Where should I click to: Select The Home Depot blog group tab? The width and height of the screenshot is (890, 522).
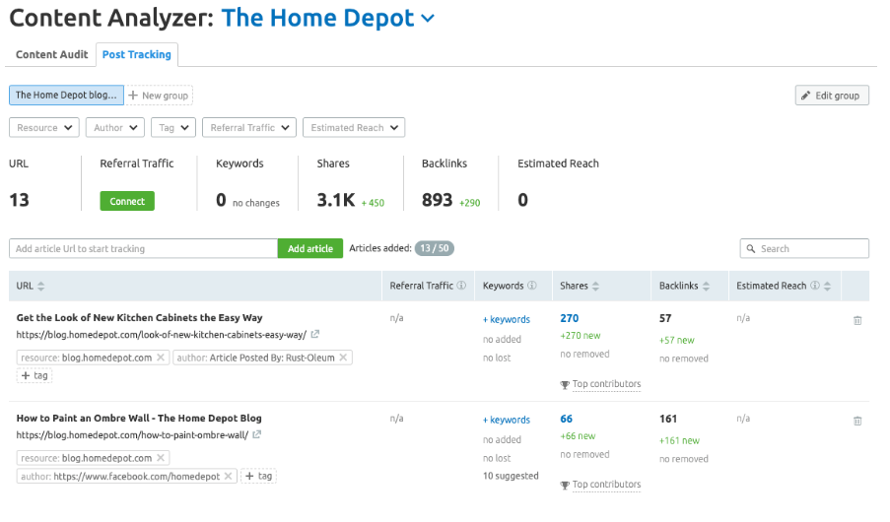pos(65,96)
